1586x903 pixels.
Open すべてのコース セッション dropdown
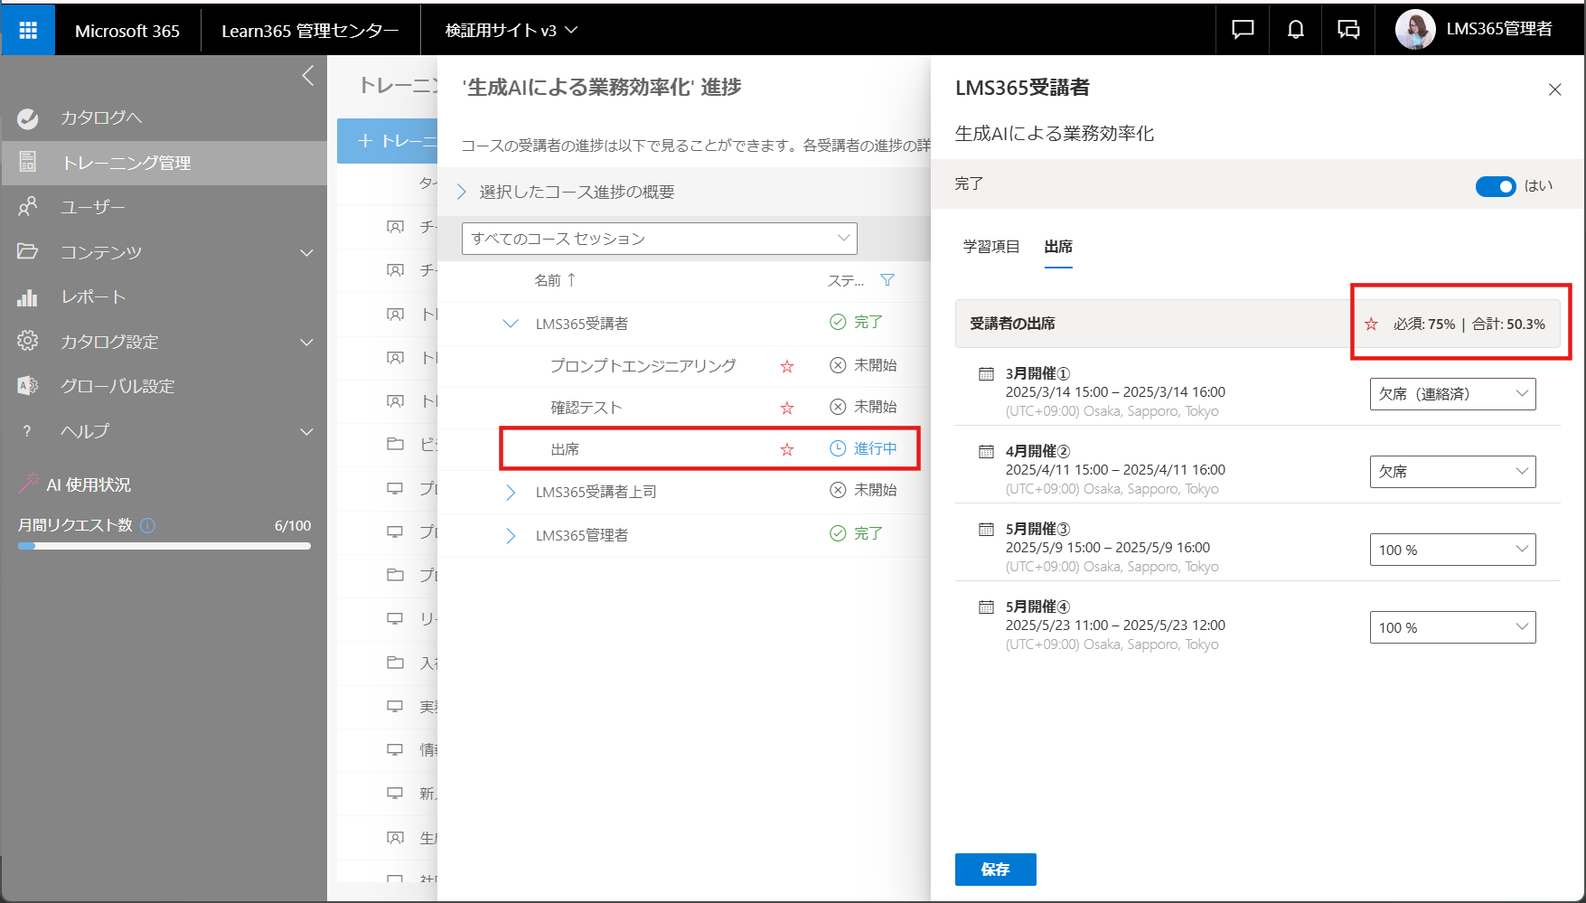point(660,239)
